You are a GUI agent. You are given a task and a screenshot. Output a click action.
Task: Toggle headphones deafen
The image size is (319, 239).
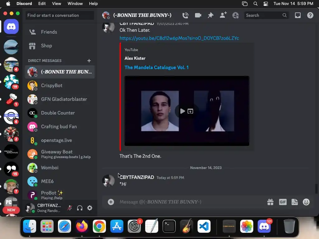[x=80, y=208]
